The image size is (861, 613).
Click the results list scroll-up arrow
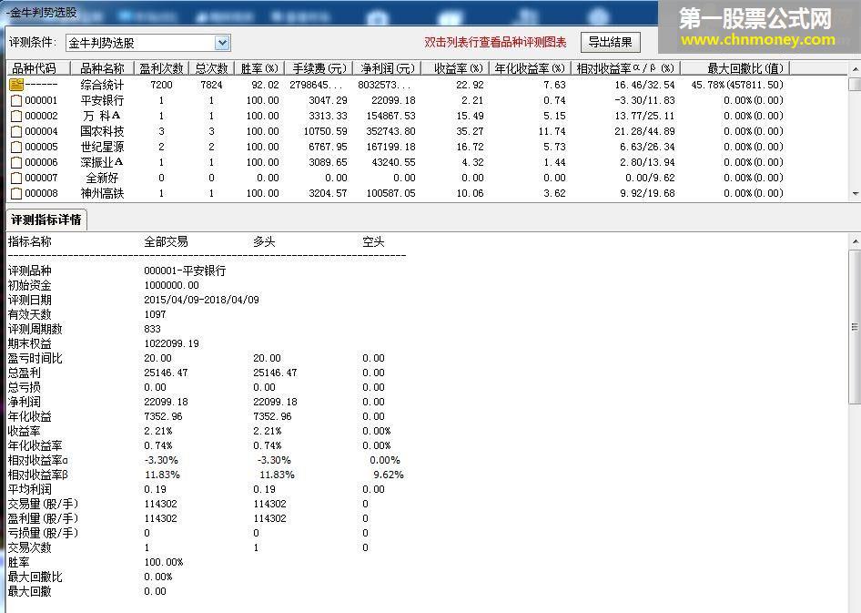[x=855, y=70]
